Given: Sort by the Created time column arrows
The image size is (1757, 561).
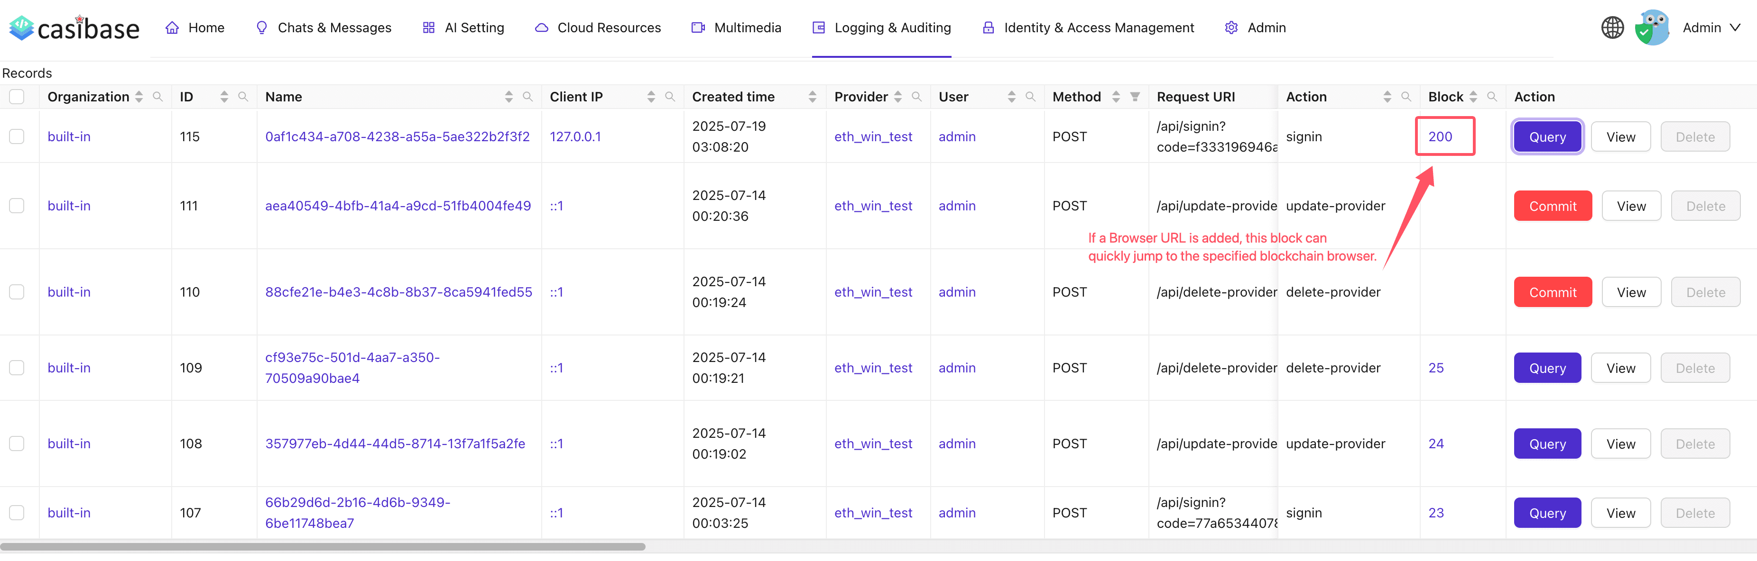Looking at the screenshot, I should [813, 97].
